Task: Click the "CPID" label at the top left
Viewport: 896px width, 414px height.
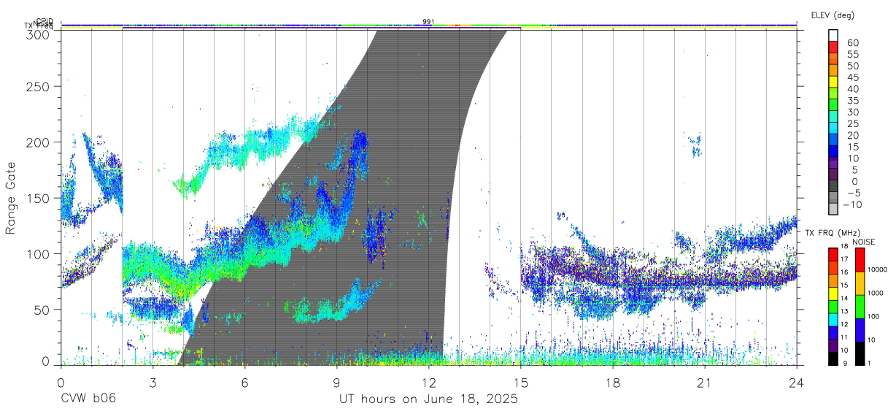Action: click(45, 21)
